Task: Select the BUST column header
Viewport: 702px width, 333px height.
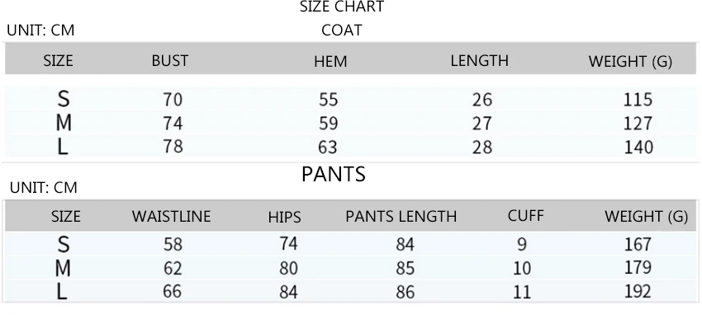Action: click(170, 61)
